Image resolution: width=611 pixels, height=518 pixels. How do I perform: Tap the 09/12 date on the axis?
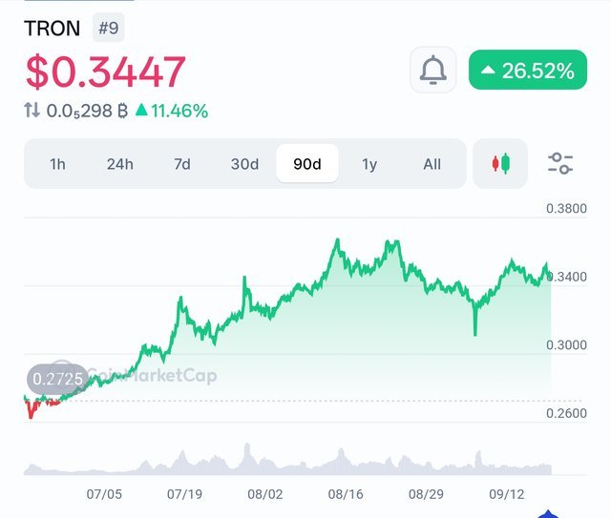[x=507, y=494]
